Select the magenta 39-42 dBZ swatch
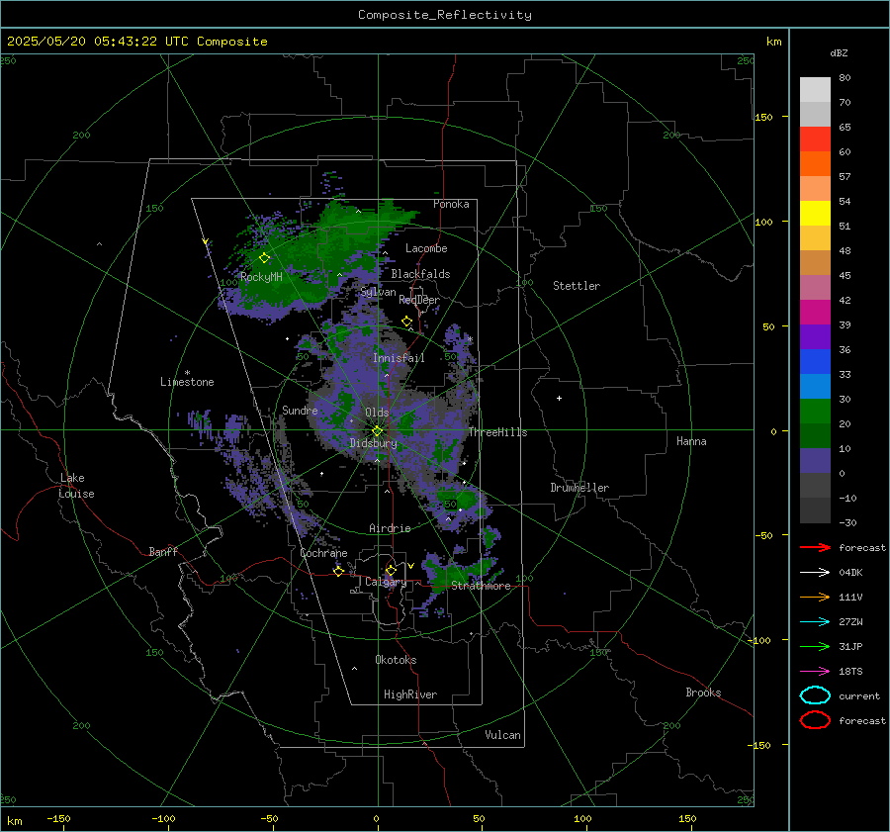This screenshot has width=890, height=832. tap(815, 313)
